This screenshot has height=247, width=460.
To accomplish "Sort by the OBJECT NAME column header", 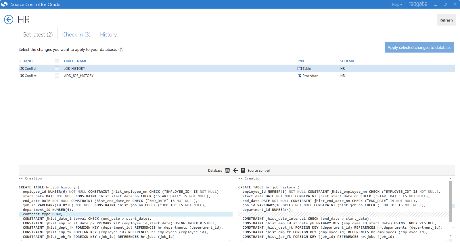I will tap(75, 61).
